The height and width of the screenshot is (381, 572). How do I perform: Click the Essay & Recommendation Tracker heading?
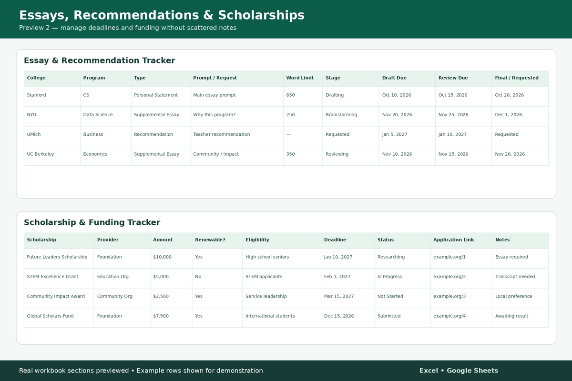[100, 60]
